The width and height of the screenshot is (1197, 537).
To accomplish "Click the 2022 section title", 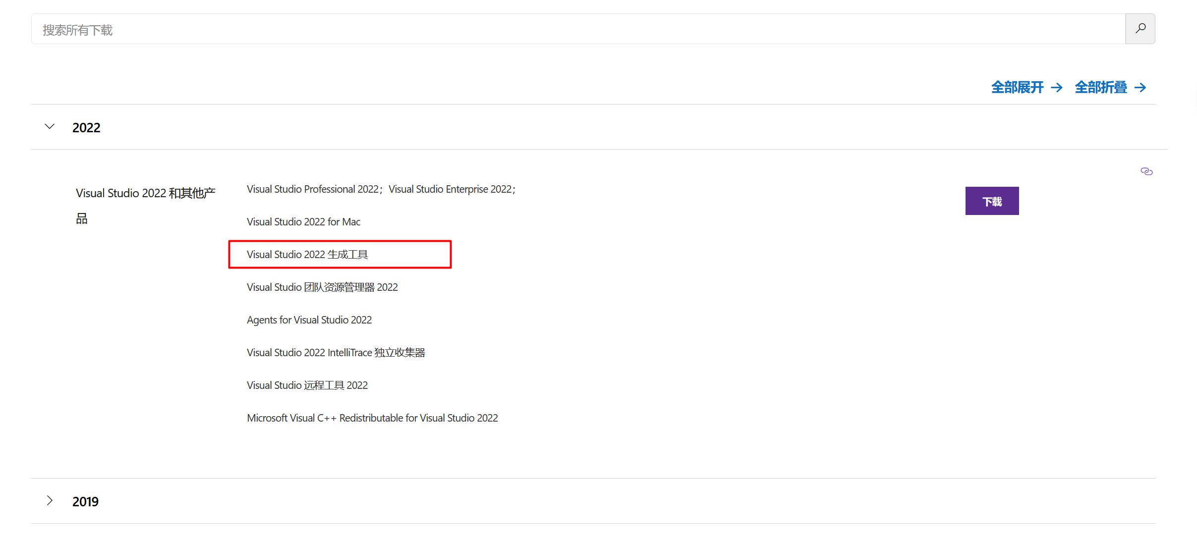I will [x=86, y=128].
